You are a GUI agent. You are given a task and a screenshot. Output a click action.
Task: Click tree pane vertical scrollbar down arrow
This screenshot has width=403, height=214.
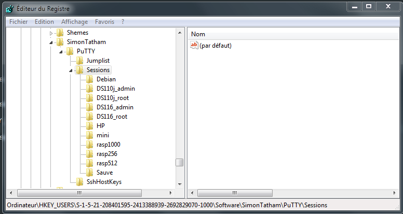click(180, 184)
